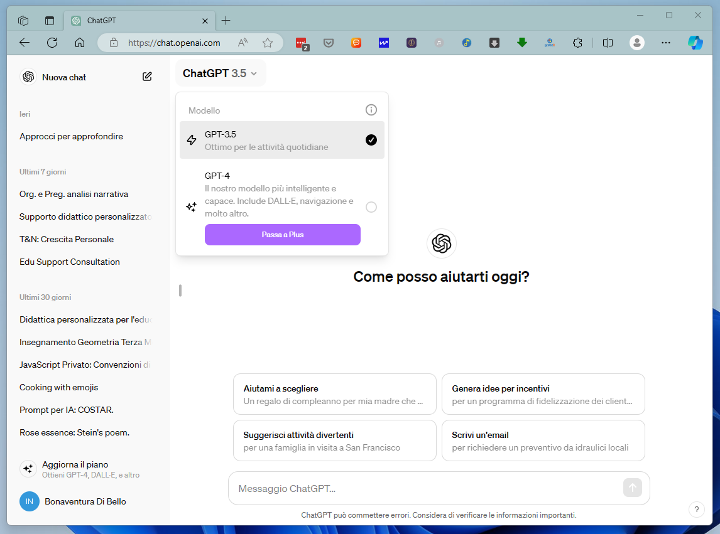Select the checked GPT-3.5 model option
This screenshot has height=534, width=720.
(282, 140)
